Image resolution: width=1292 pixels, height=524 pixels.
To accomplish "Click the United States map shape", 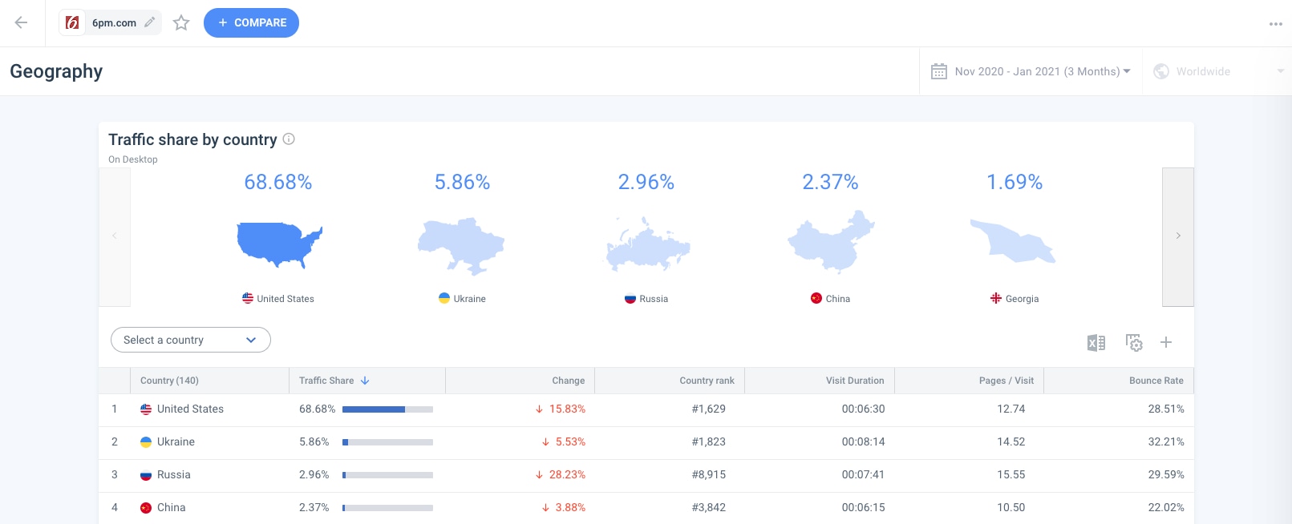I will (279, 244).
